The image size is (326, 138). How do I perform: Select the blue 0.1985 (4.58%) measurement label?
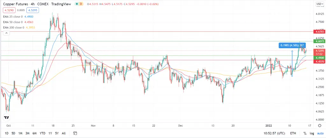coord(292,45)
